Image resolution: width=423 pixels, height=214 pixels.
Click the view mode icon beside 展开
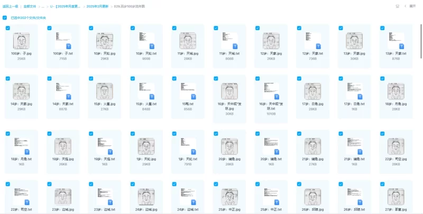click(397, 6)
